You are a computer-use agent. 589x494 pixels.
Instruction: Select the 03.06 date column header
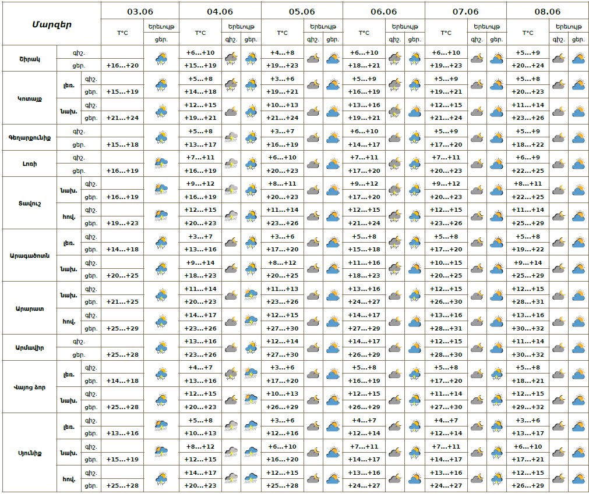(140, 11)
